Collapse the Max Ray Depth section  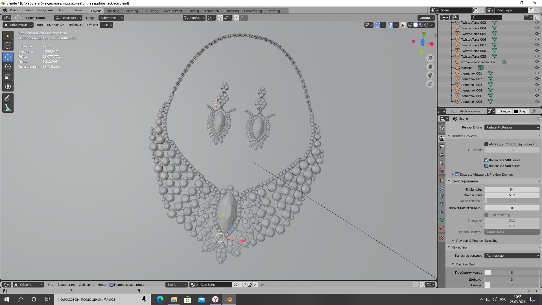(453, 264)
